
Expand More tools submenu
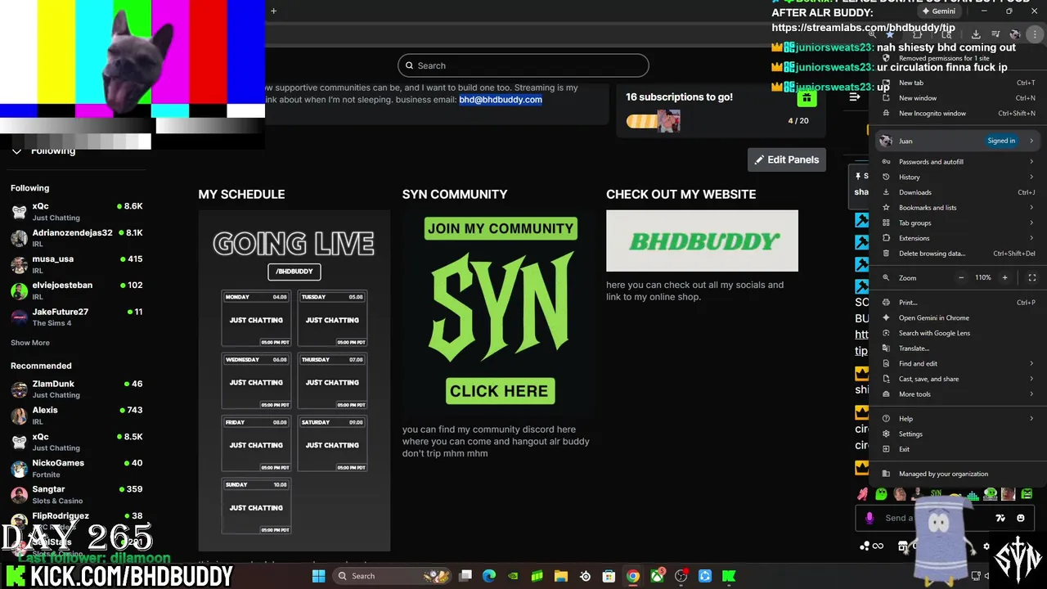(x=957, y=394)
